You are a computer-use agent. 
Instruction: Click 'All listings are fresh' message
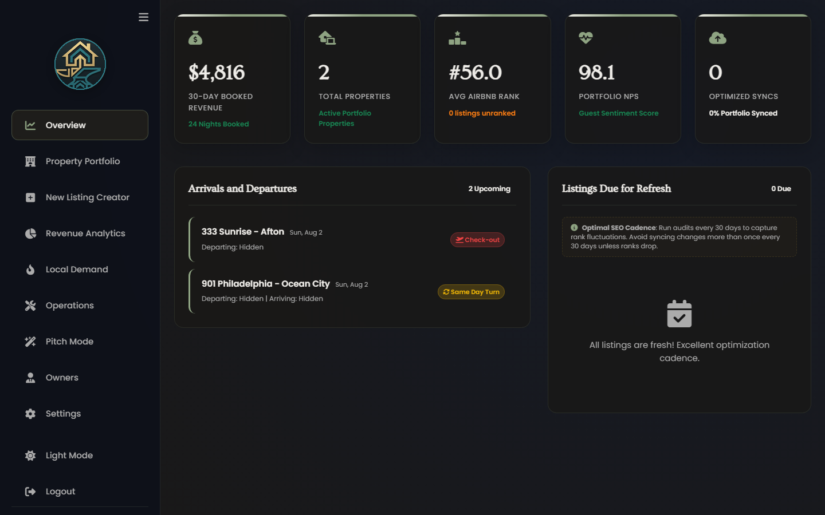(x=679, y=351)
